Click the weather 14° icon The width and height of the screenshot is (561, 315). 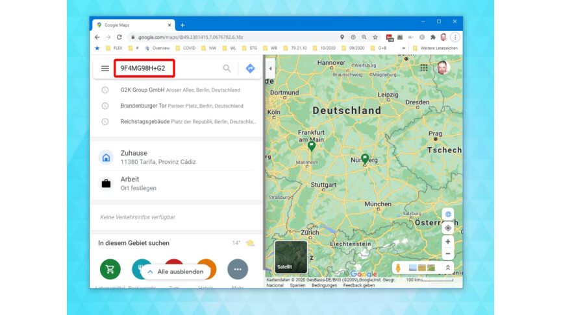coord(250,243)
